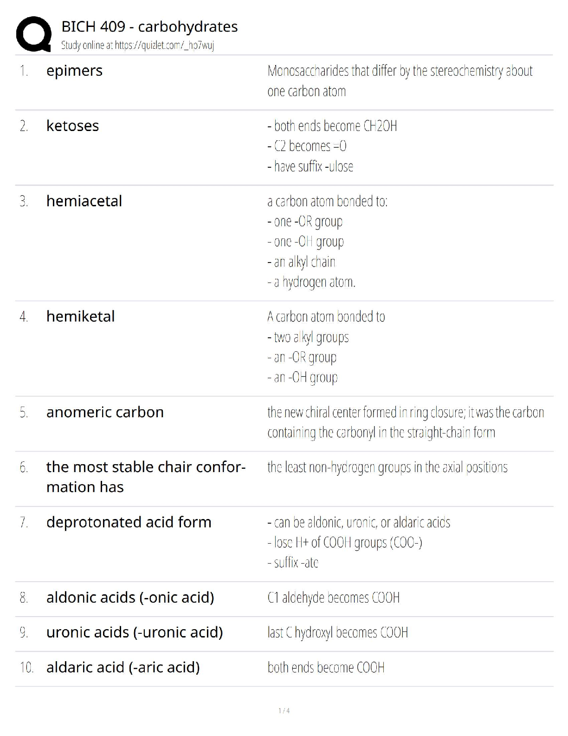This screenshot has width=568, height=736.
Task: Click "last C hydroxyl becomes COOH" definition
Action: tap(337, 632)
